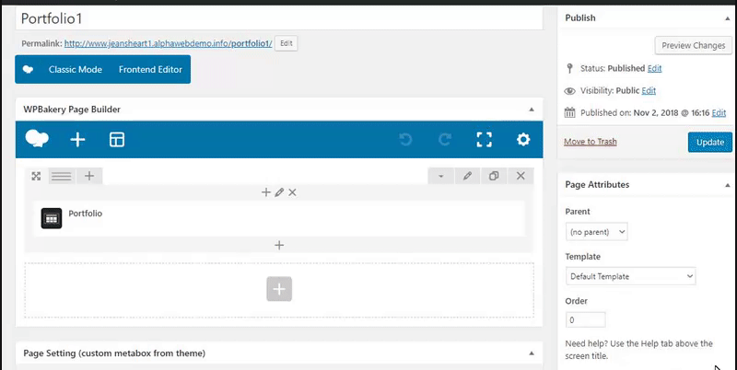Open the templates icon in builder navbar
Viewport: 737px width, 370px height.
(117, 140)
